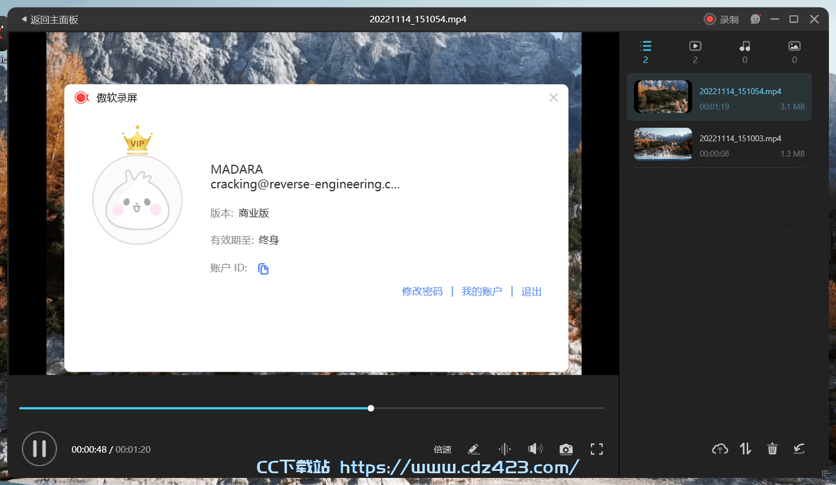Delete file with trash icon
The width and height of the screenshot is (836, 485).
pos(772,449)
